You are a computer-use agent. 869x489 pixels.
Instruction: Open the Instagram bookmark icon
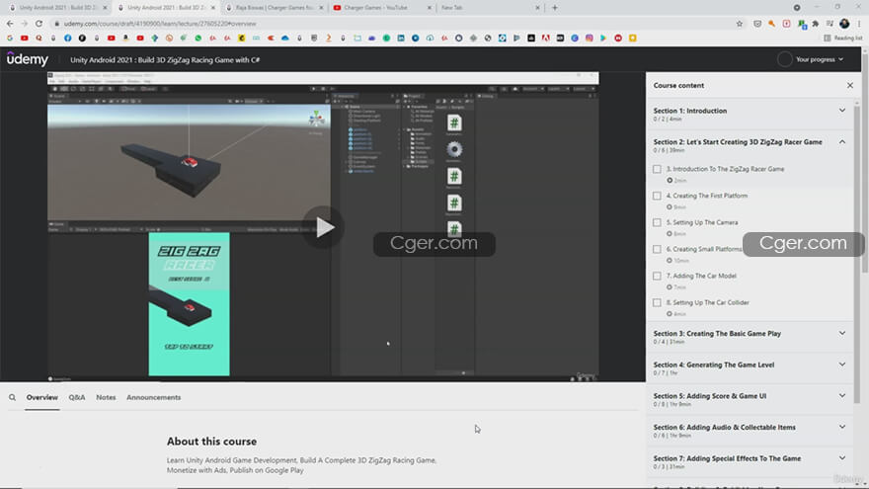tap(590, 38)
